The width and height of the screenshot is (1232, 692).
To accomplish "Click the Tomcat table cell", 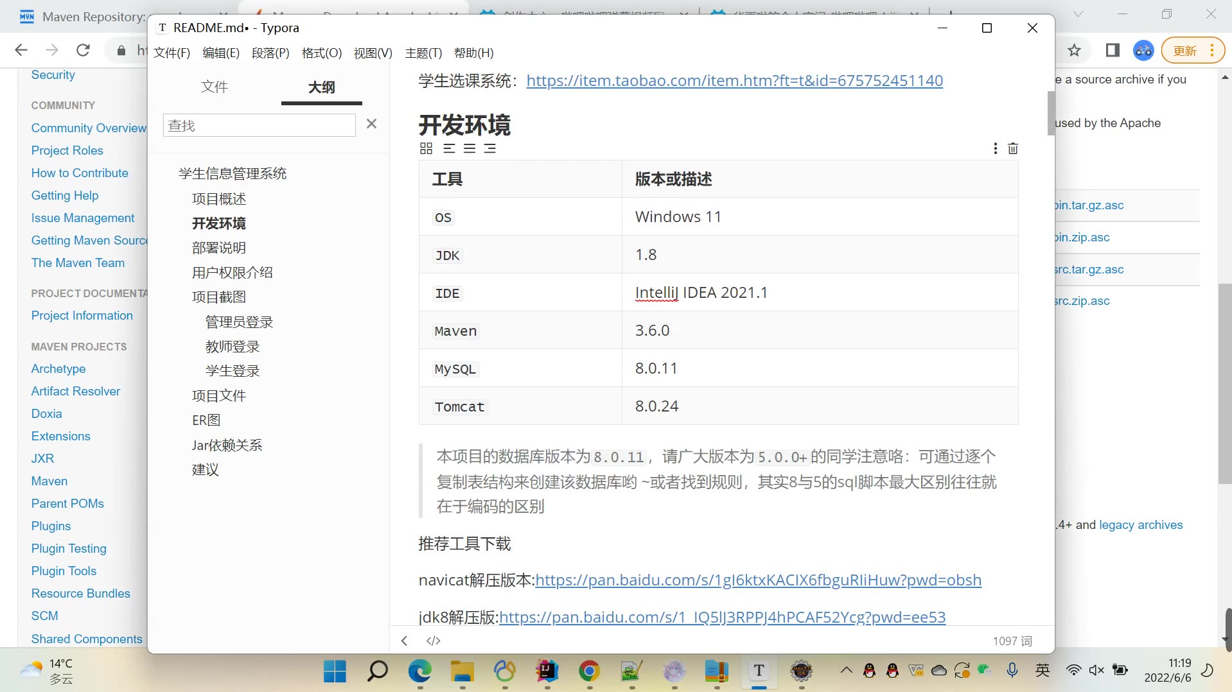I will coord(520,406).
